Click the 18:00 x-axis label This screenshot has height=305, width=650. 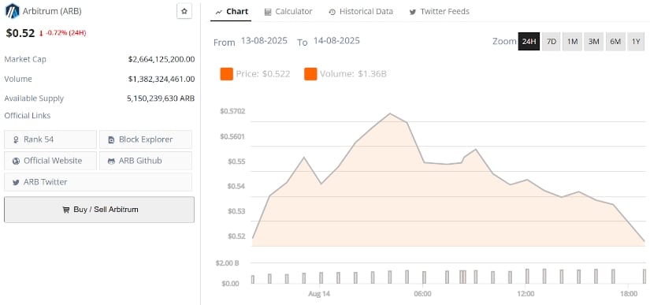(x=629, y=294)
